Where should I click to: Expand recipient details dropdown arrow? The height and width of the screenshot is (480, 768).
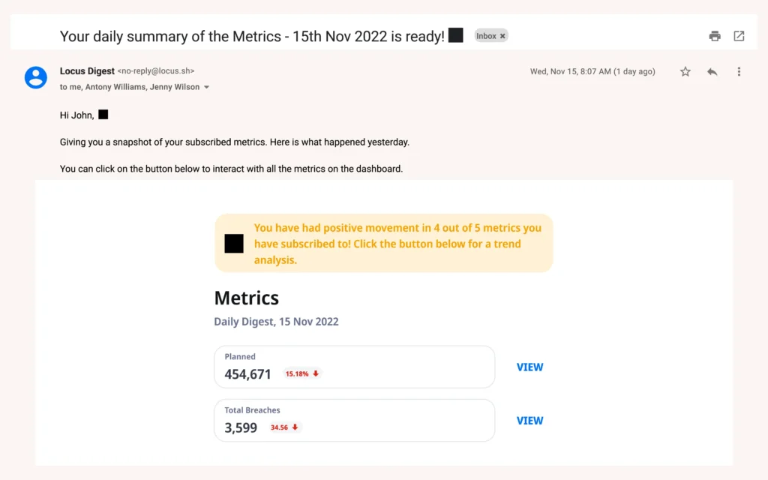[207, 88]
